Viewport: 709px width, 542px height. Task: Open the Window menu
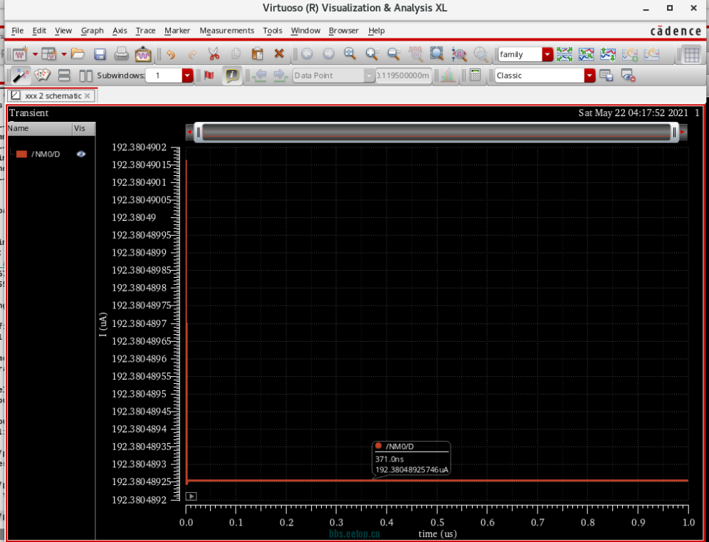coord(305,31)
